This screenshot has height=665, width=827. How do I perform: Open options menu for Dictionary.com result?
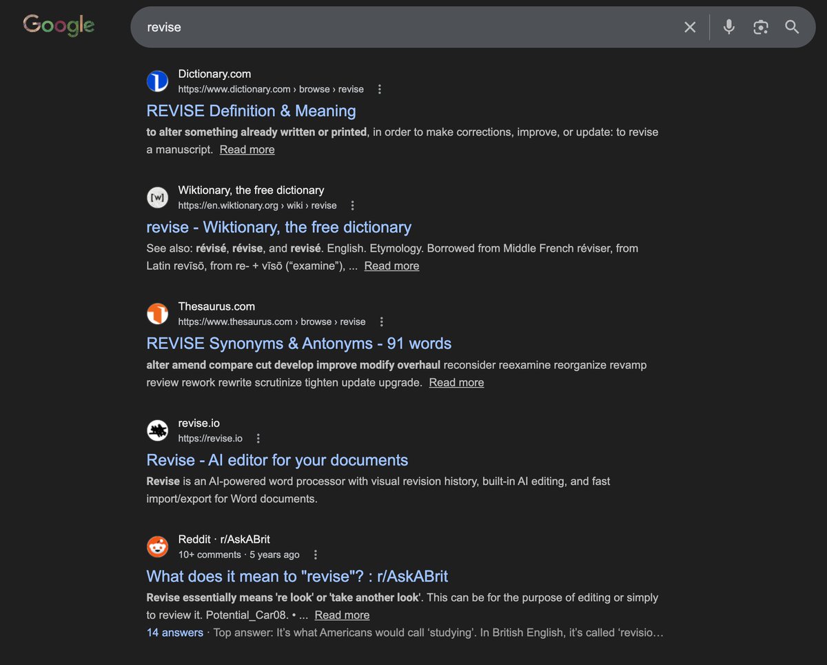(379, 88)
